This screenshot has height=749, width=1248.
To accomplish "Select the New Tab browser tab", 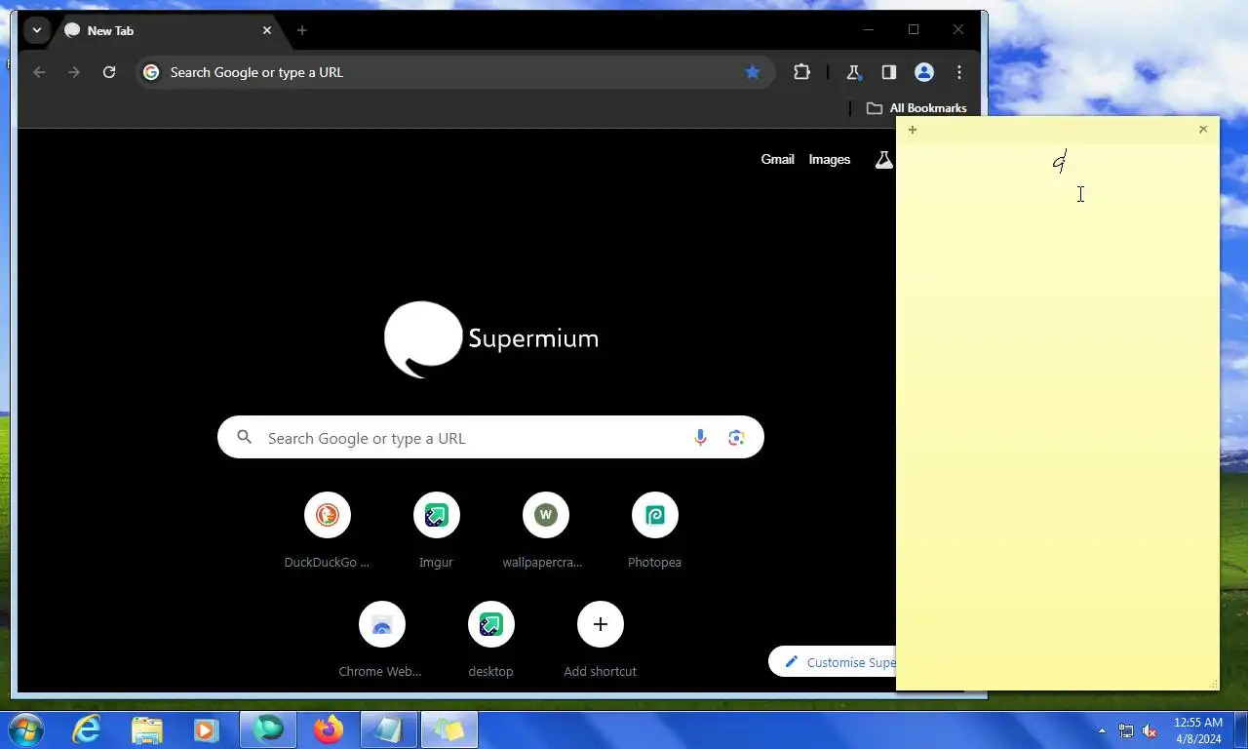I will pyautogui.click(x=168, y=30).
